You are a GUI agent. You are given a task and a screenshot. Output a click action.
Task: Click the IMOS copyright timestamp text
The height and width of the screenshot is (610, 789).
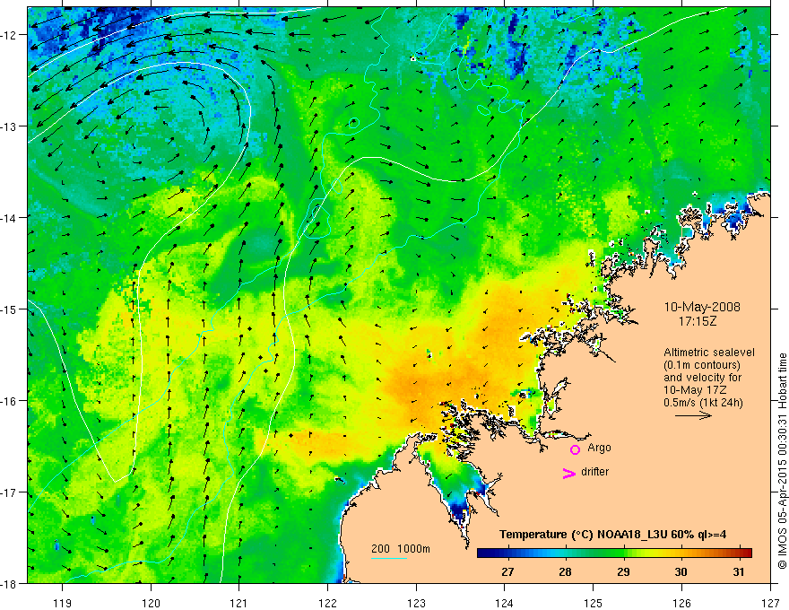click(783, 461)
